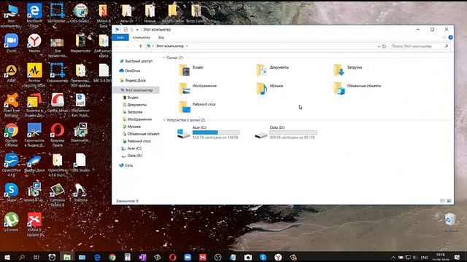This screenshot has height=262, width=467.
Task: Select the AIMP desktop shortcut
Action: (x=12, y=73)
